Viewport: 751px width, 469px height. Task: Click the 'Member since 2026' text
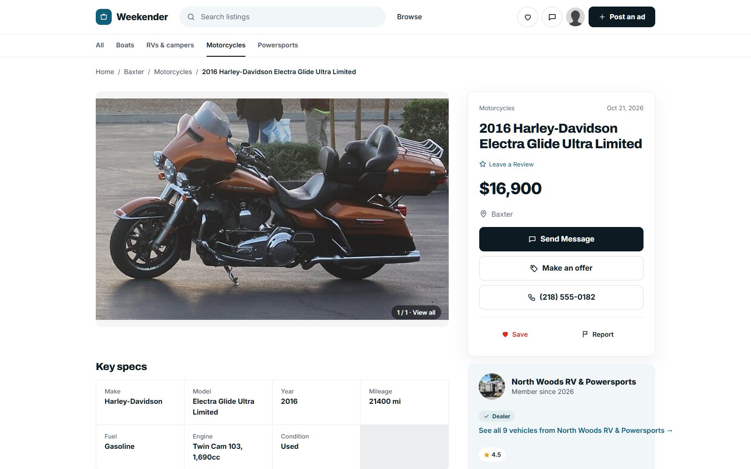click(543, 392)
